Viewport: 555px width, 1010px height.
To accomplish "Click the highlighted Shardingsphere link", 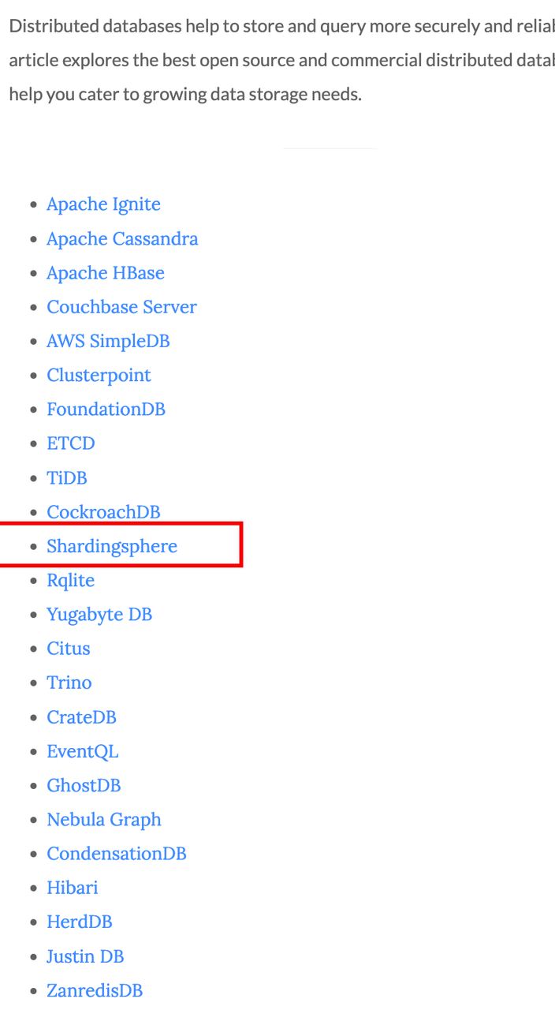I will [x=112, y=546].
